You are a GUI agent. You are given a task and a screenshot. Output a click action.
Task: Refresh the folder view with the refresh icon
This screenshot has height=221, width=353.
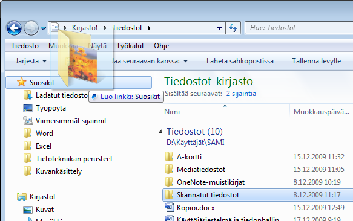click(233, 28)
